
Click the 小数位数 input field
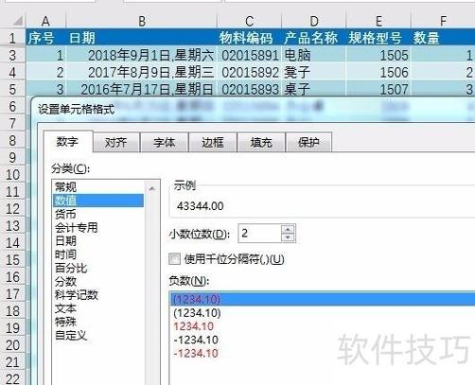(259, 234)
